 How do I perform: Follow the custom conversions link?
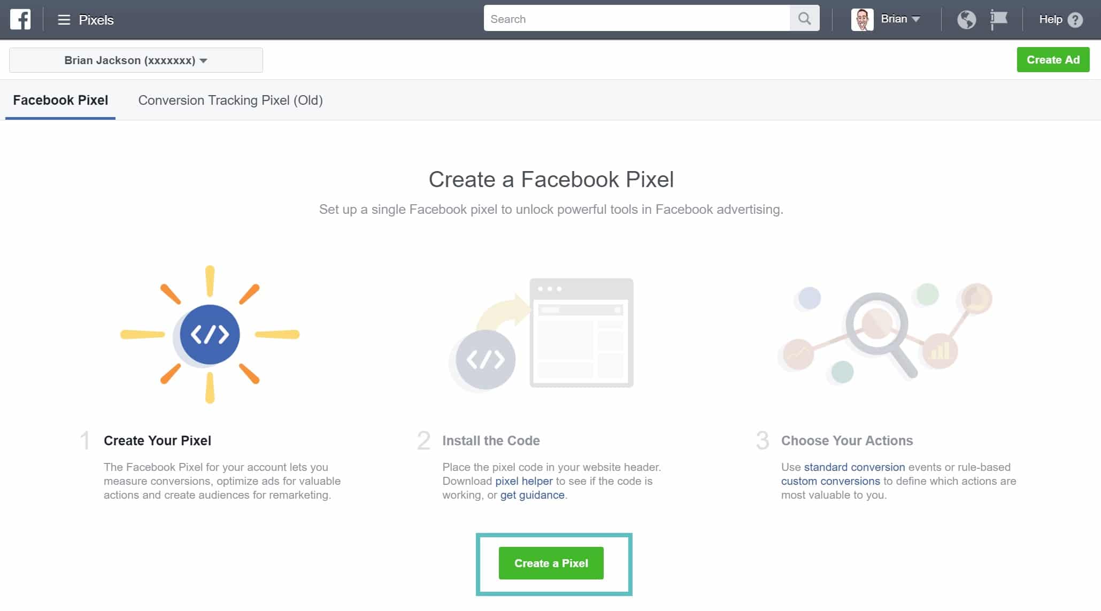tap(830, 481)
